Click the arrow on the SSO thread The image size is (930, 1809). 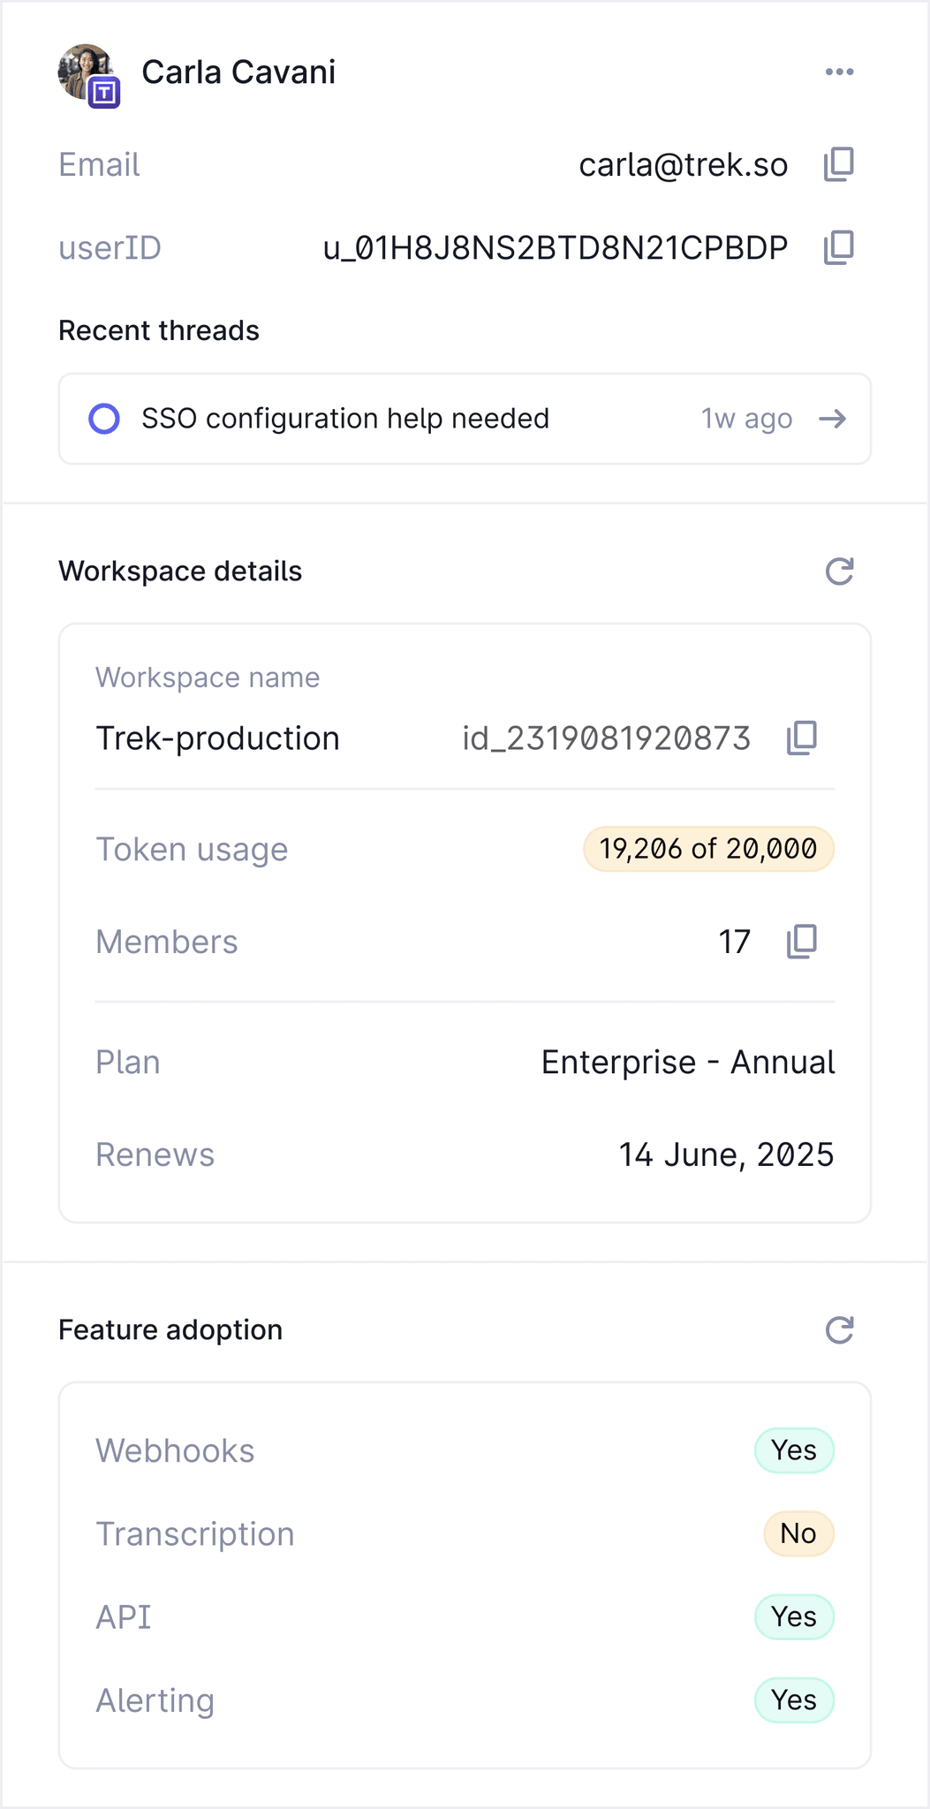(832, 419)
